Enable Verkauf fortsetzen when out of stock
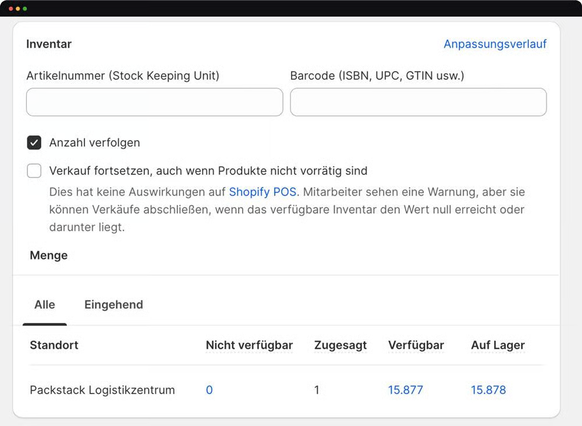Image resolution: width=582 pixels, height=426 pixels. coord(34,171)
